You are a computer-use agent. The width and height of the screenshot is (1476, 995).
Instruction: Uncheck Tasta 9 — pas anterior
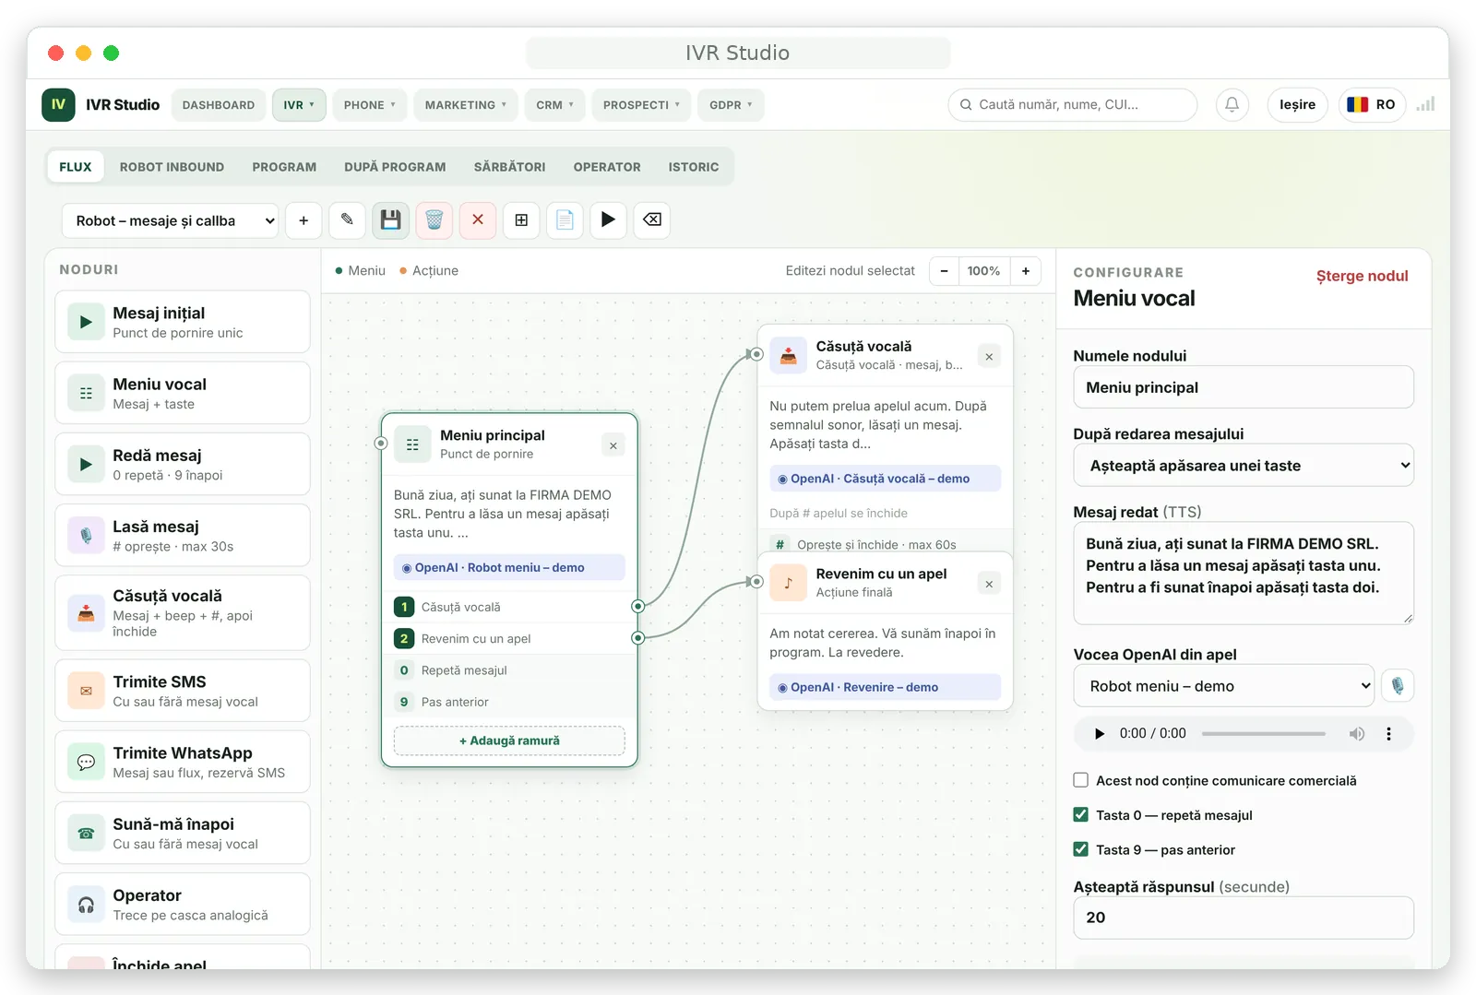1081,849
